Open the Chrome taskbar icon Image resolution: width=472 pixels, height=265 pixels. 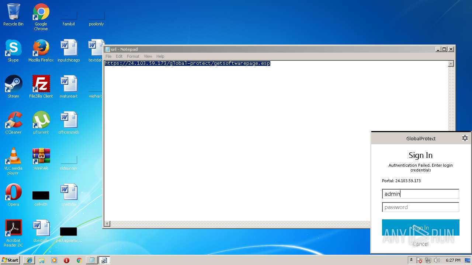click(79, 260)
